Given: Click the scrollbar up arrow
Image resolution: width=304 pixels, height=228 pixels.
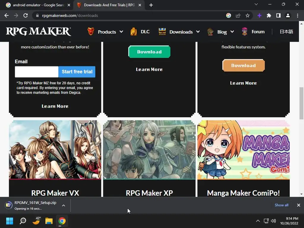Looking at the screenshot, I should (302, 24).
